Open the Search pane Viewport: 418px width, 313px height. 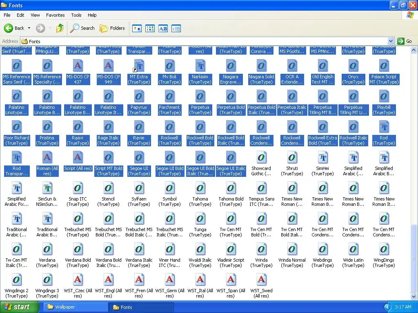tap(82, 28)
